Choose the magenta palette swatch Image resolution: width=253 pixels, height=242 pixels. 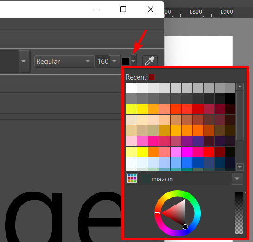[187, 152]
